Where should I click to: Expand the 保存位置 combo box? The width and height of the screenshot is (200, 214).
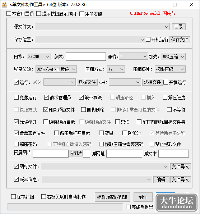click(x=90, y=40)
